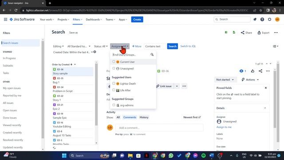Viewport: 284px width, 160px height.
Task: Click the Find Users/Groups search field
Action: (133, 55)
